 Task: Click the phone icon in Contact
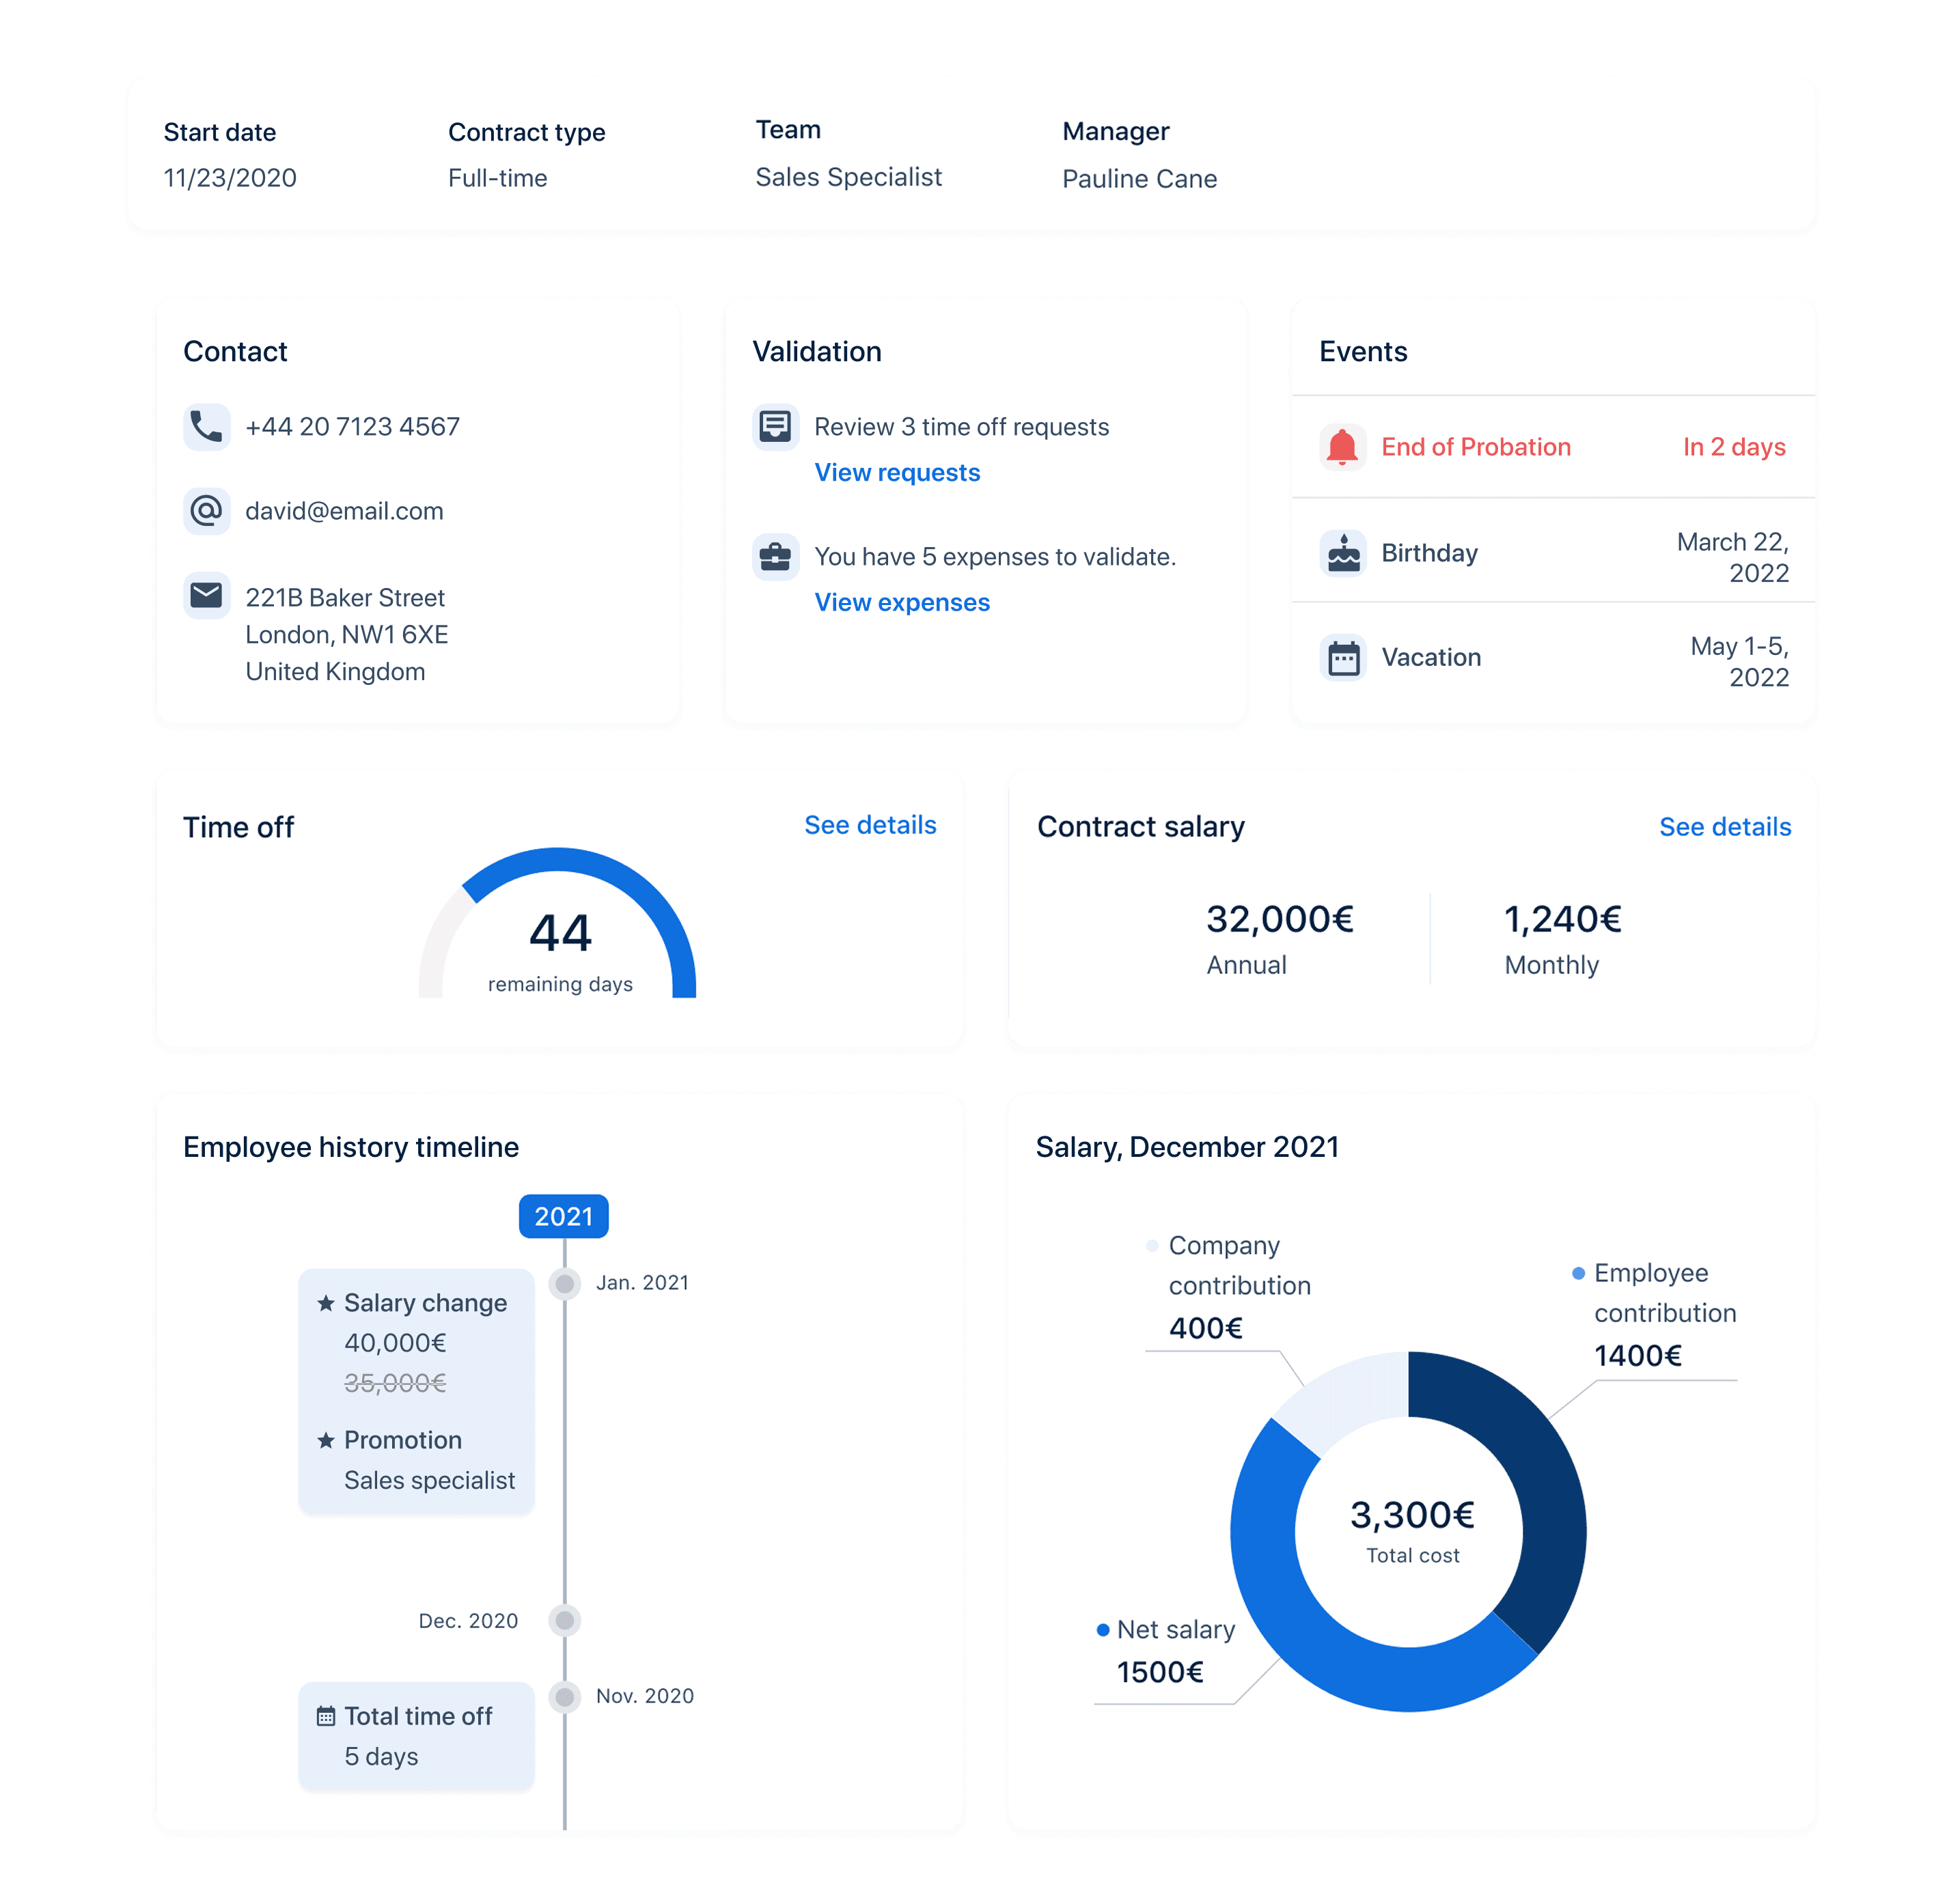click(x=206, y=427)
